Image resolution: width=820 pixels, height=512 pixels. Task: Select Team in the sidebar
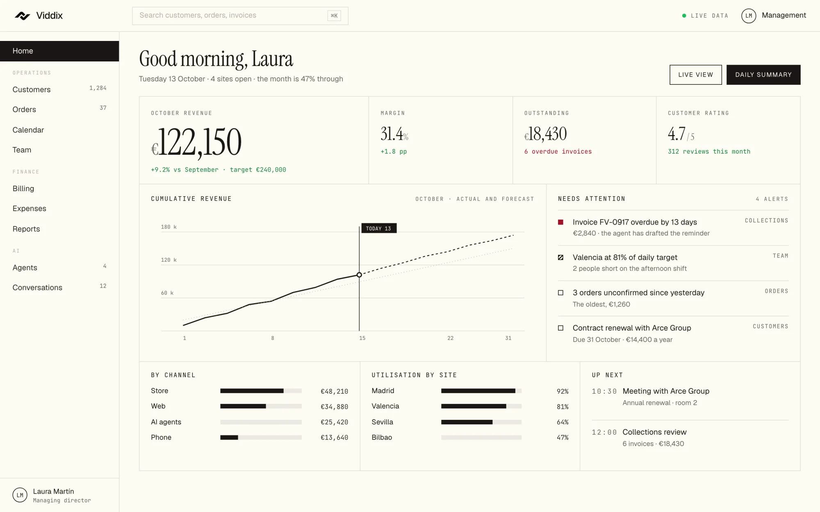pyautogui.click(x=59, y=150)
